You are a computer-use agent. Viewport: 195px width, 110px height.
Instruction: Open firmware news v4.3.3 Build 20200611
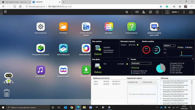pyautogui.click(x=175, y=100)
